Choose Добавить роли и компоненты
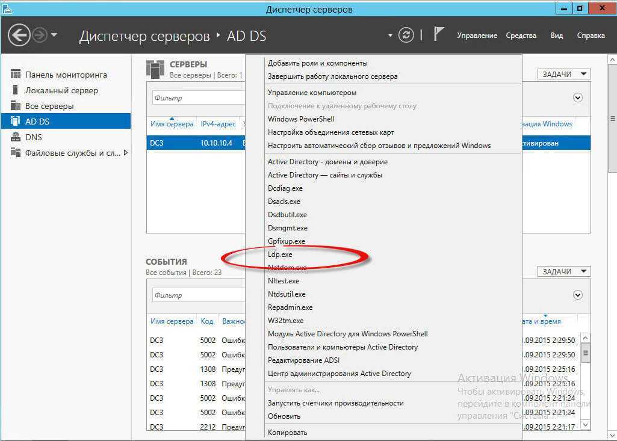This screenshot has width=617, height=441. [318, 63]
